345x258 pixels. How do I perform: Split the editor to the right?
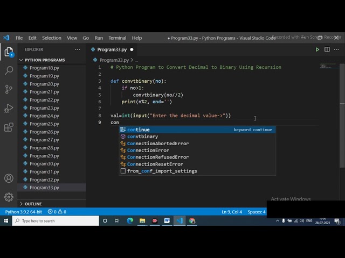(x=327, y=49)
